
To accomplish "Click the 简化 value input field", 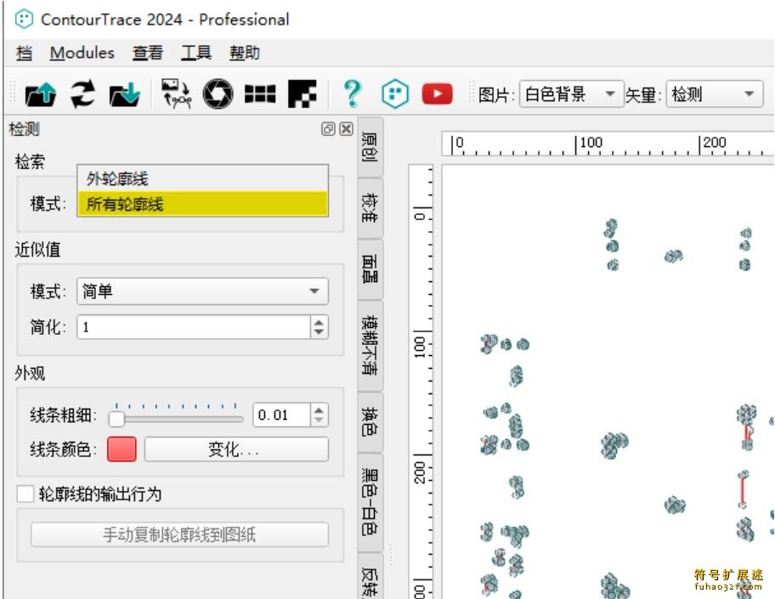I will click(194, 327).
